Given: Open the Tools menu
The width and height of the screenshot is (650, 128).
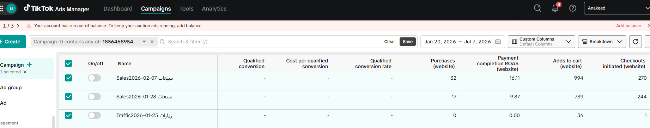Looking at the screenshot, I should click(x=186, y=8).
